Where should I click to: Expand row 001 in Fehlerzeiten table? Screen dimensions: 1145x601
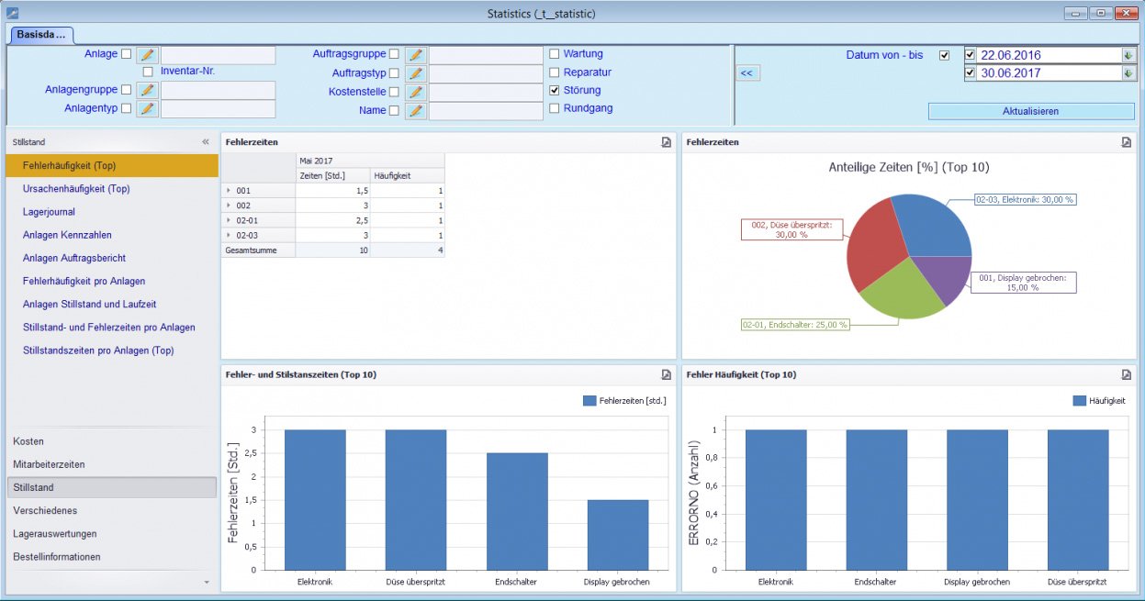(230, 190)
